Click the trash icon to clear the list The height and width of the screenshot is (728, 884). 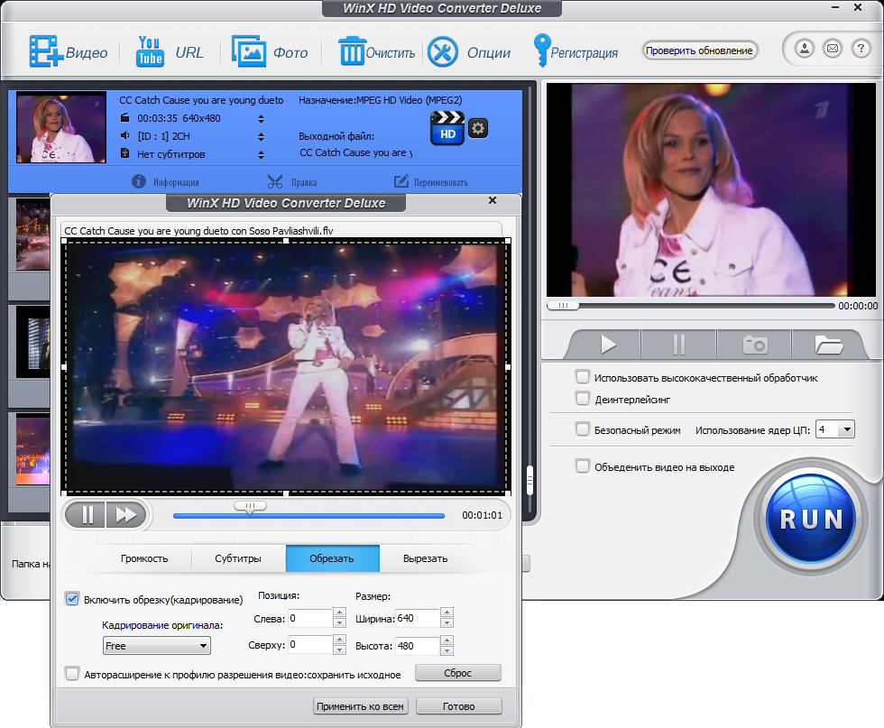(352, 51)
